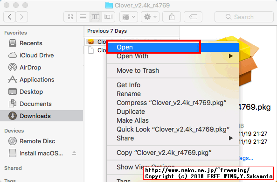Choose Open from the context menu
Image resolution: width=277 pixels, height=182 pixels.
click(x=173, y=47)
